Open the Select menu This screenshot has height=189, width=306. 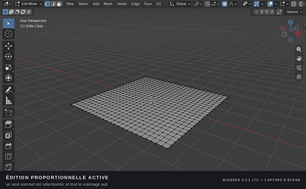[83, 4]
